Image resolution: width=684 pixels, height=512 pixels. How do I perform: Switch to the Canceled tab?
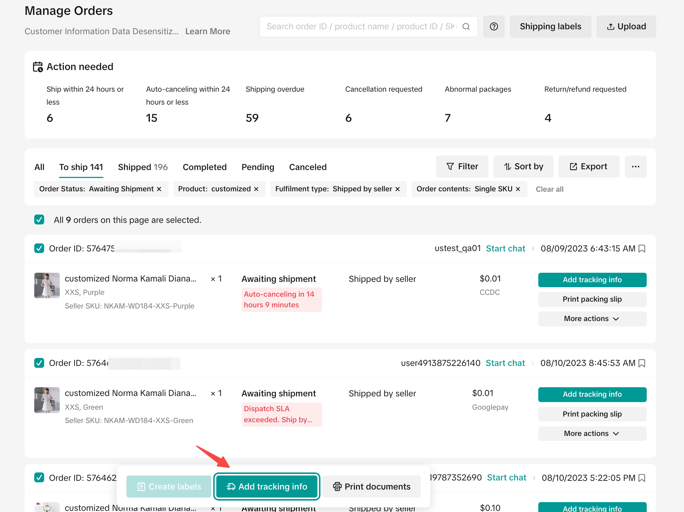tap(308, 167)
